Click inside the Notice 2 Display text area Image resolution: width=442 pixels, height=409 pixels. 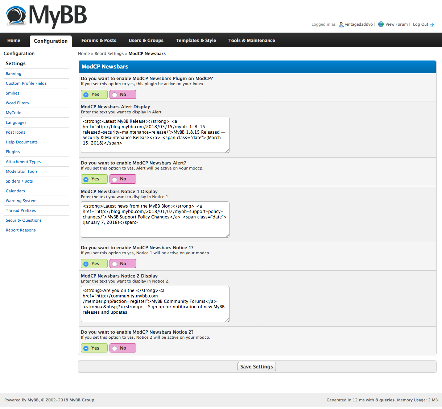pos(155,304)
